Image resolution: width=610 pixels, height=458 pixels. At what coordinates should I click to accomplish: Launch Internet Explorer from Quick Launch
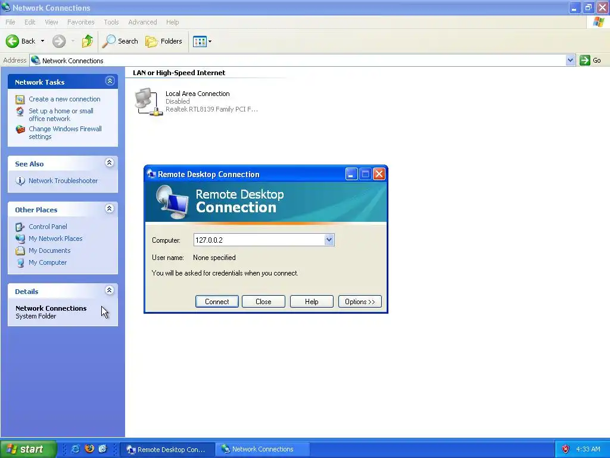[76, 449]
